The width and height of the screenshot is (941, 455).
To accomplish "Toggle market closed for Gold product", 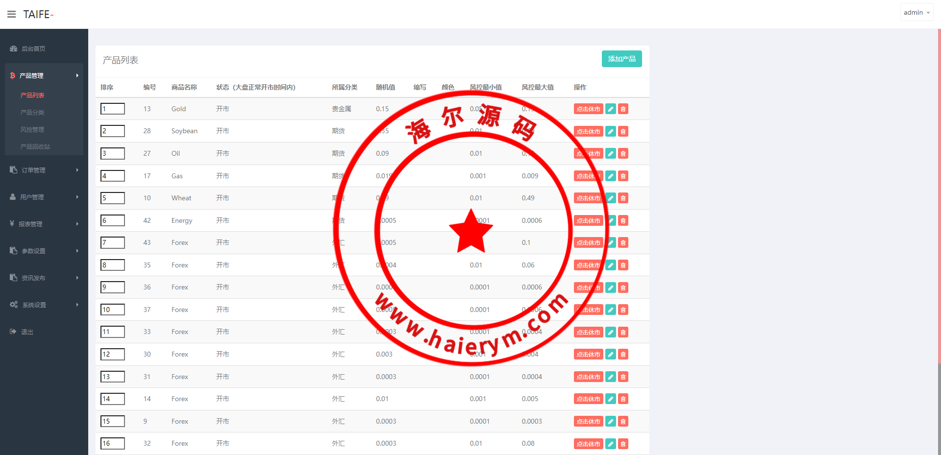I will pos(588,109).
